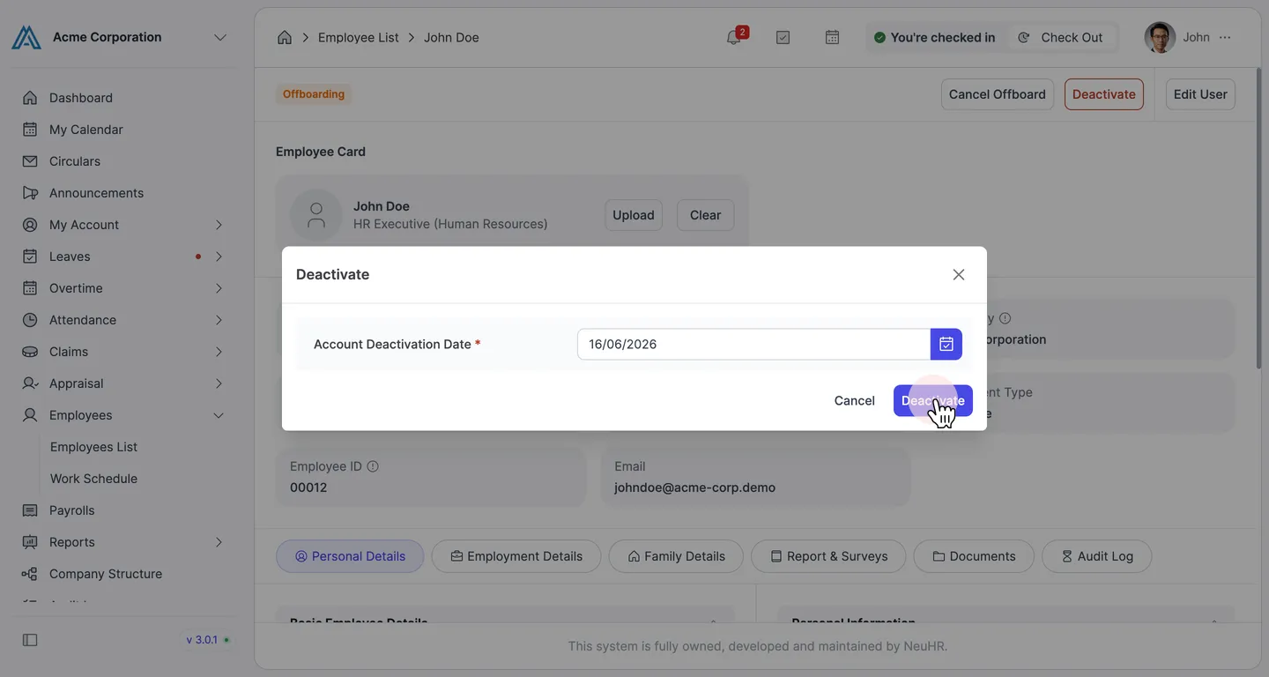Screen dimensions: 1269x677
Task: Click the Acme Corporation logo
Action: point(26,38)
